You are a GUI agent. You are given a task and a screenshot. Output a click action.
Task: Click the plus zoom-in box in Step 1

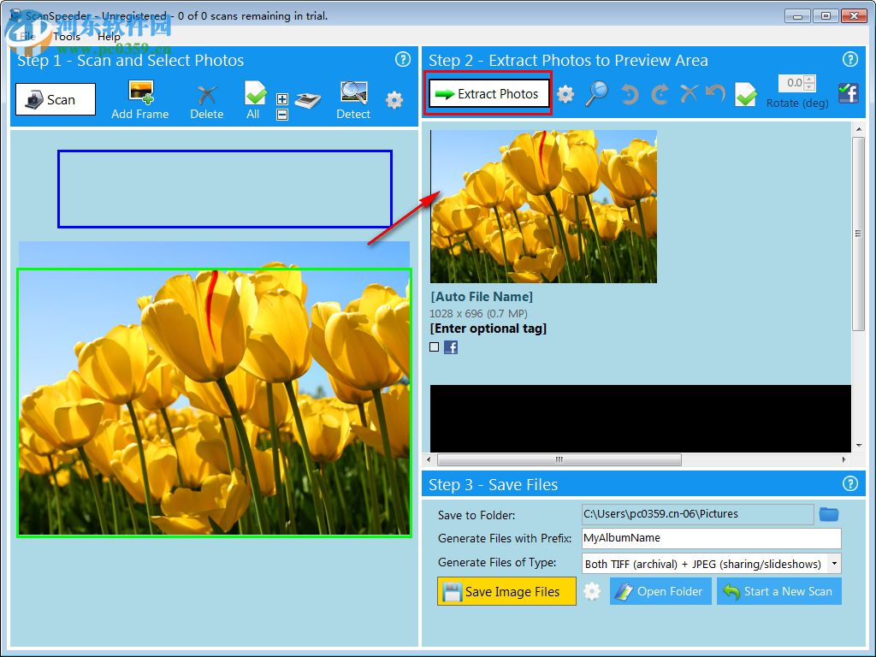pyautogui.click(x=282, y=99)
